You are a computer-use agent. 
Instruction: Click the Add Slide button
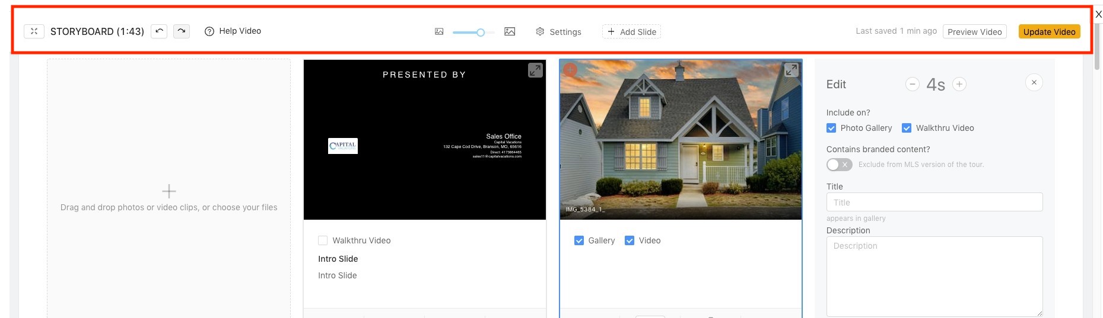(x=631, y=32)
